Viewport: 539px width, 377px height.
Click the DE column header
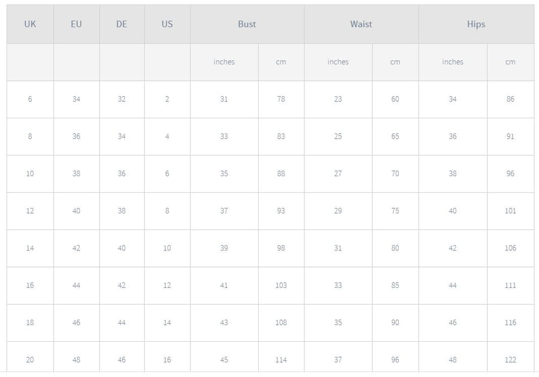coord(122,24)
